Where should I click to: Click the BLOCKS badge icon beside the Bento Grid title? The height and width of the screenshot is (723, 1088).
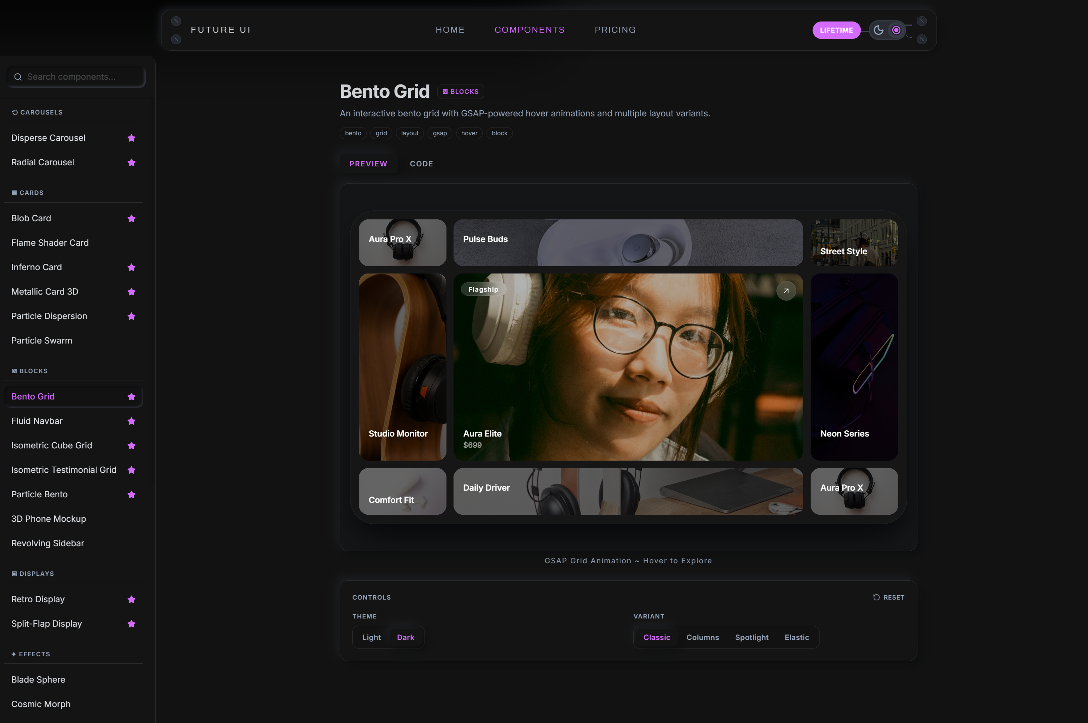pos(445,91)
